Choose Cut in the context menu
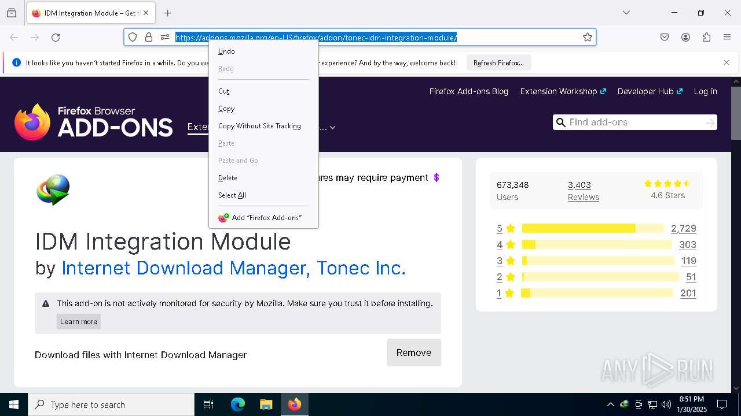Viewport: 741px width, 416px height. [263, 91]
